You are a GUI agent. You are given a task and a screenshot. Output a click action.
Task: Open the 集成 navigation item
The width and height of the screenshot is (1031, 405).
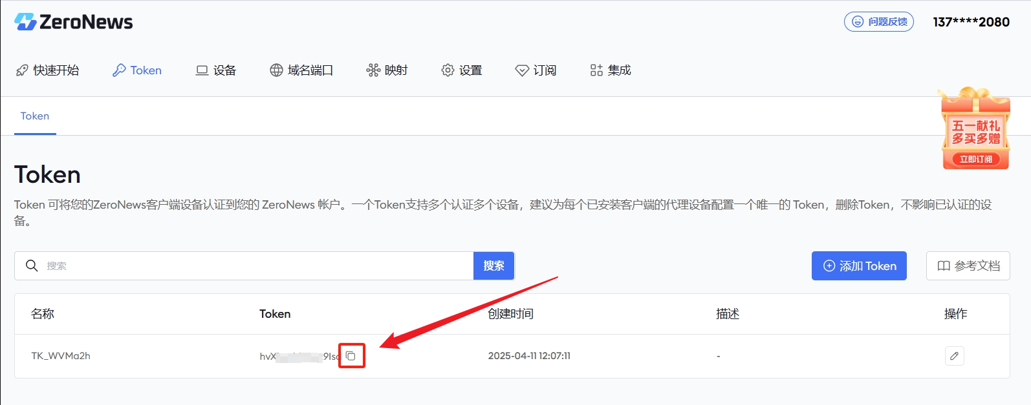click(x=611, y=70)
